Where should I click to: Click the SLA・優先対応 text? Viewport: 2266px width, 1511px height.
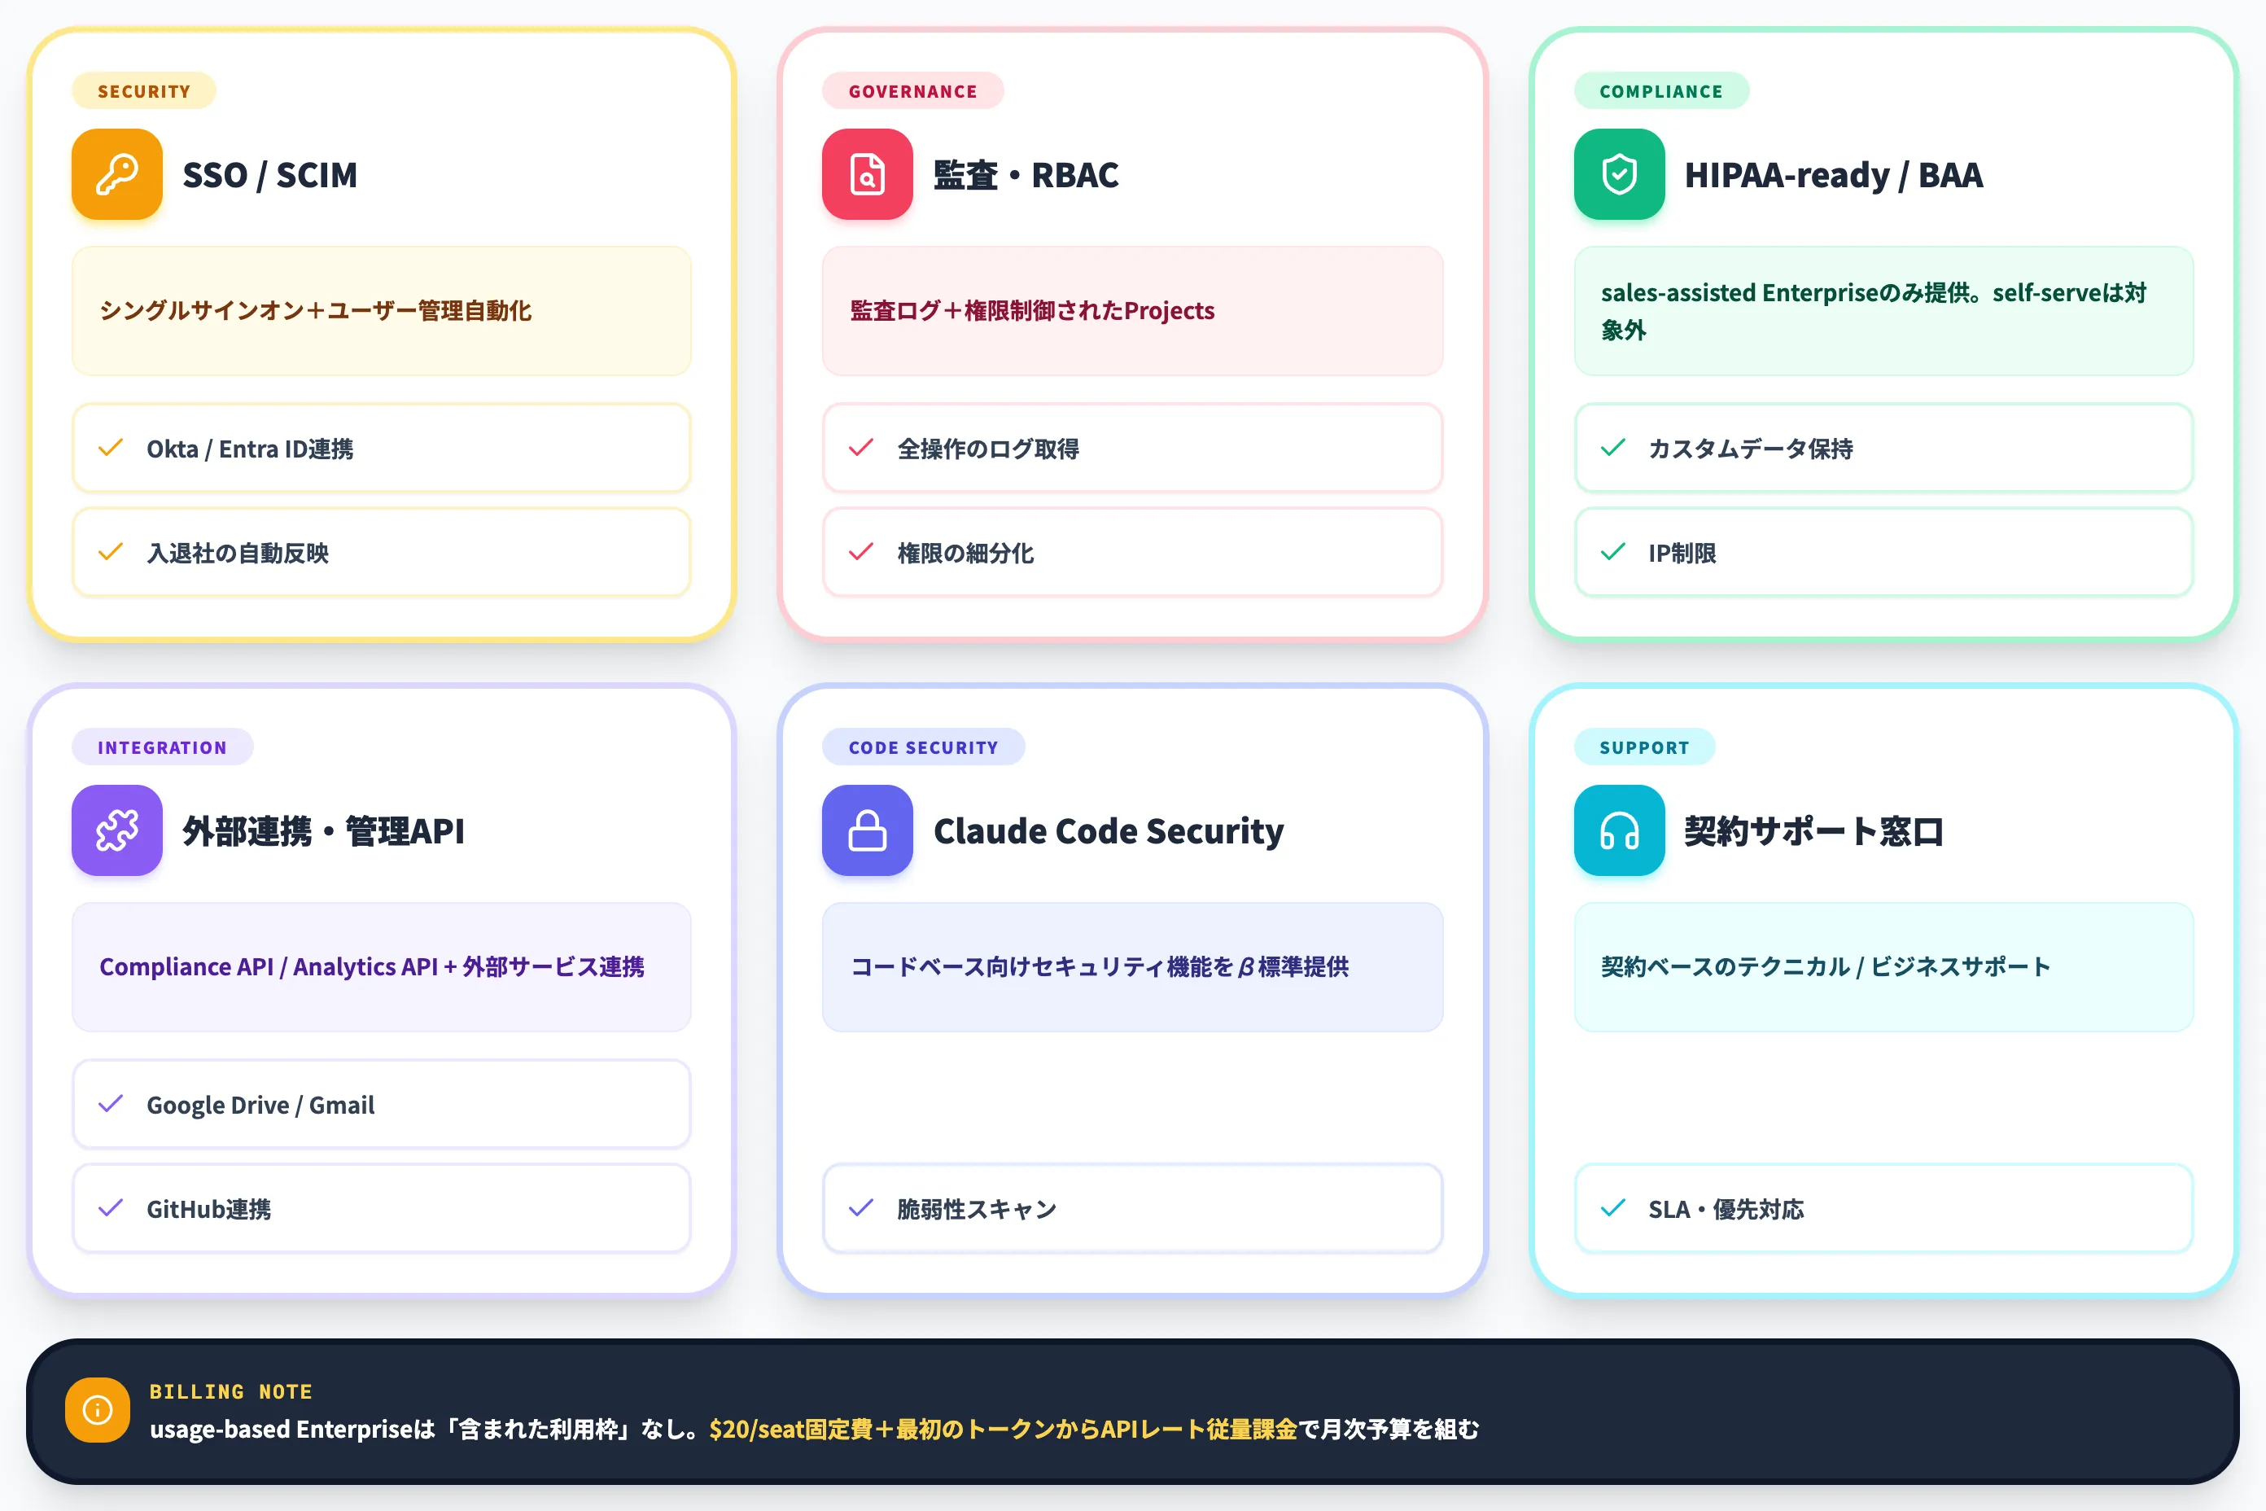(x=1726, y=1210)
